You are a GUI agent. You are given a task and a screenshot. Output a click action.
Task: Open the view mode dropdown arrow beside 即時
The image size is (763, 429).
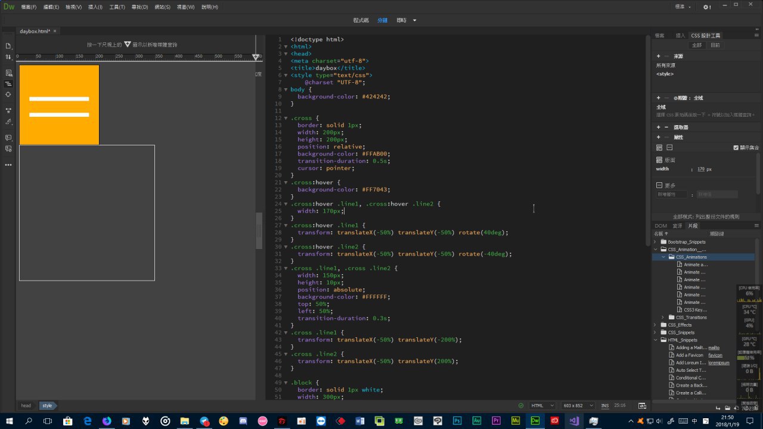point(415,20)
